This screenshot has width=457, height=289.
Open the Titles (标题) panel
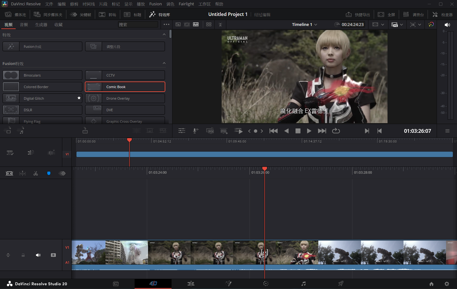132,15
